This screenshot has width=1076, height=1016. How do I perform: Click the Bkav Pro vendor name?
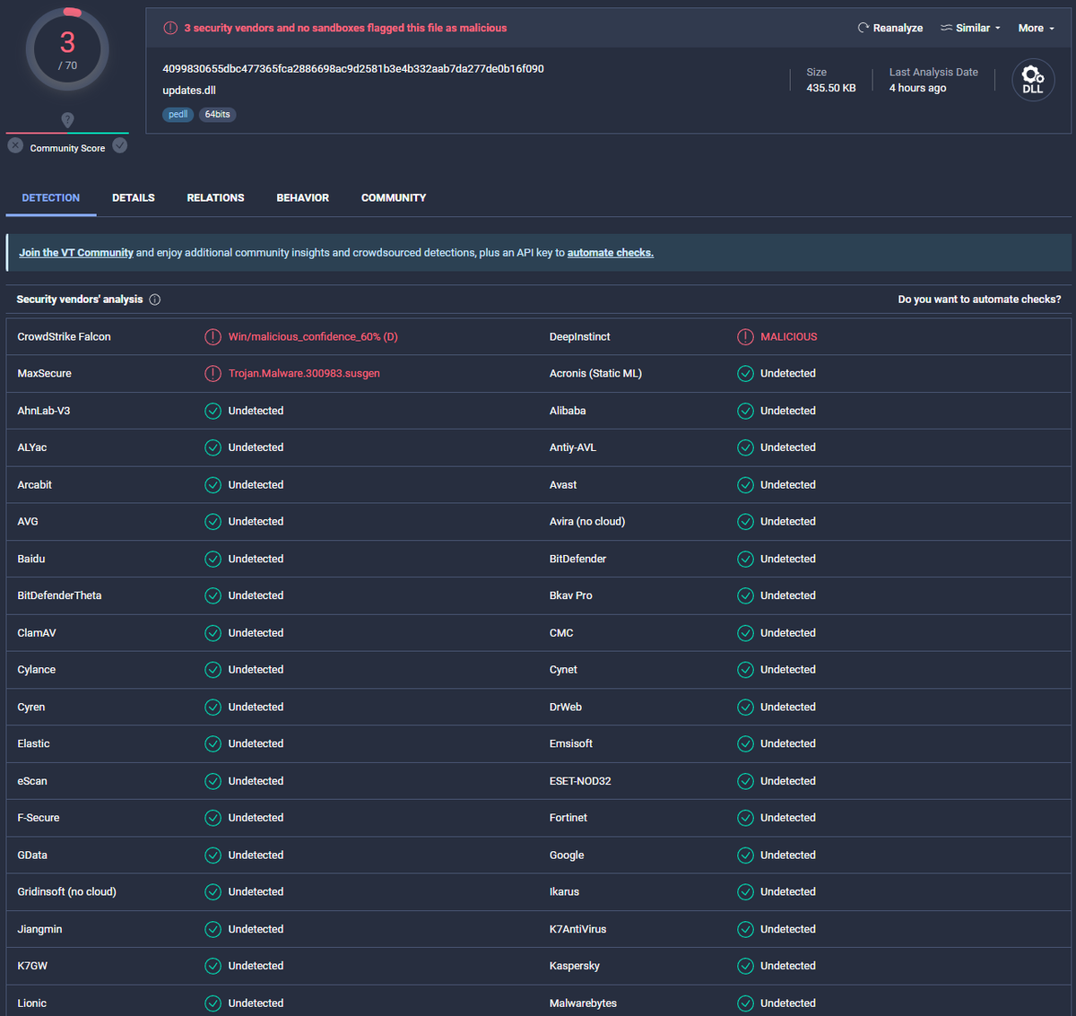point(571,595)
